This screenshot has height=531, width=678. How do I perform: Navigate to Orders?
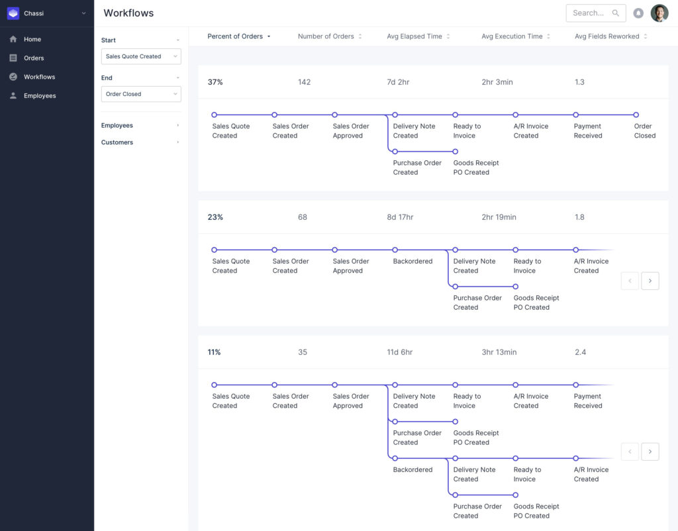click(x=34, y=58)
